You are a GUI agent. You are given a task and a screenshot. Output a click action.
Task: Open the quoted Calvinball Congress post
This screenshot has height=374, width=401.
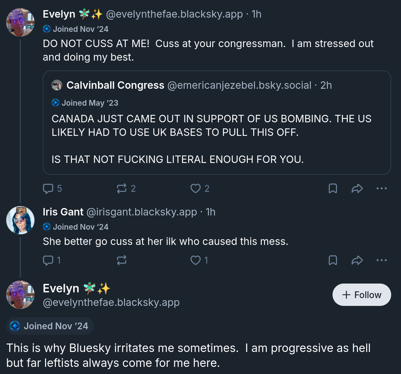tap(217, 139)
